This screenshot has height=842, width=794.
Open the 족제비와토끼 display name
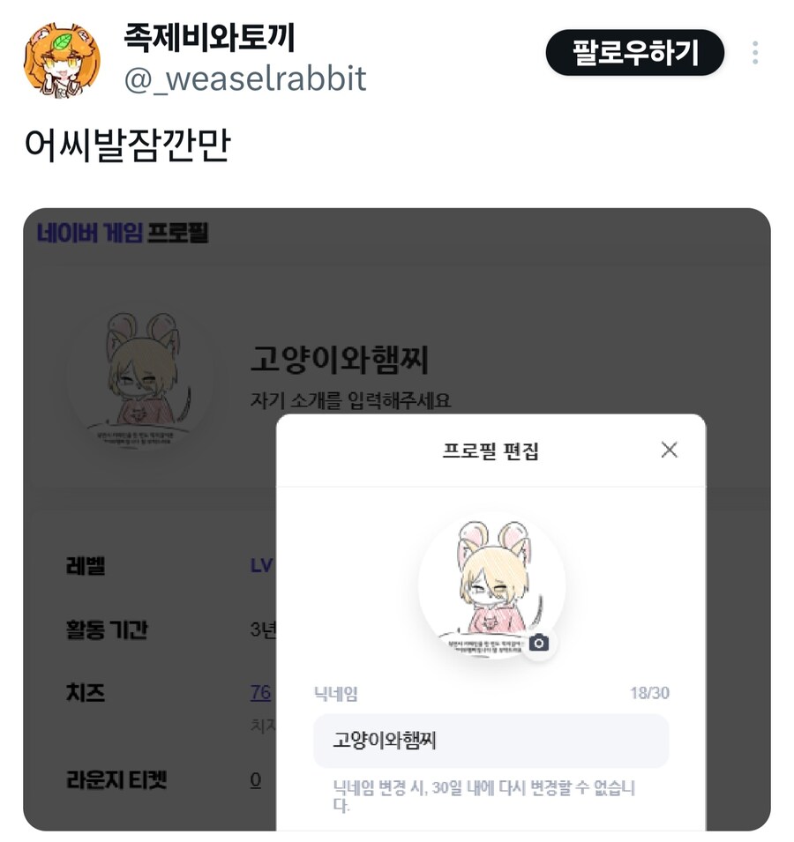tap(209, 38)
